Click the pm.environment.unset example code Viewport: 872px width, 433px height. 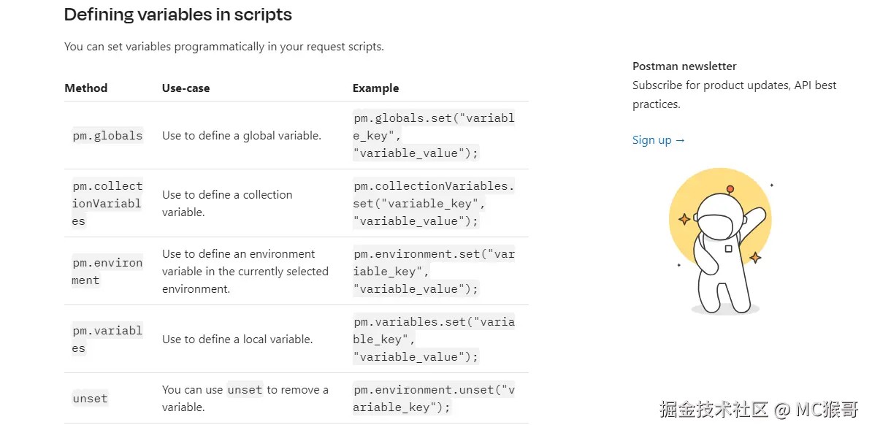click(x=434, y=399)
